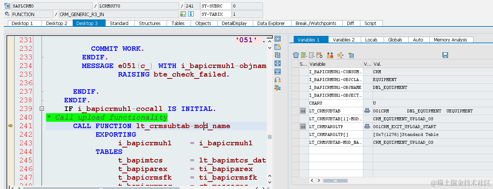493x189 pixels.
Task: Click the SAPLCRM0 program field
Action: [52, 6]
